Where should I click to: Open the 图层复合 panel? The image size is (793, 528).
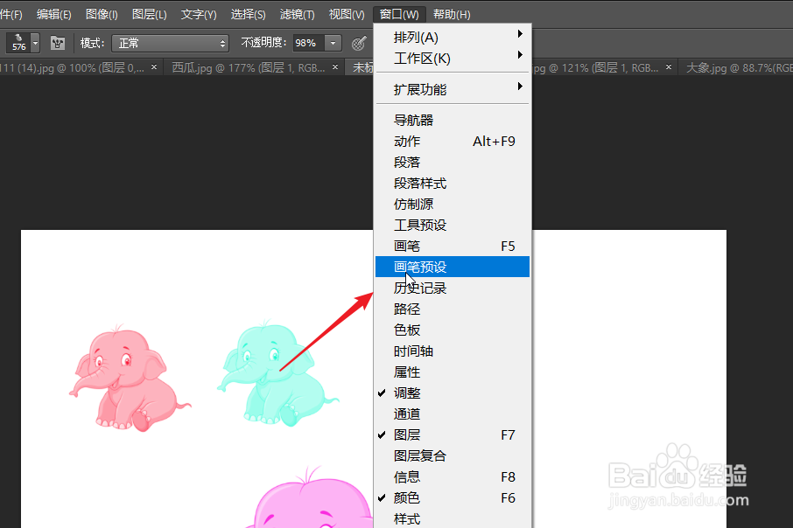tap(453, 455)
